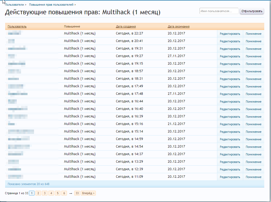Screen dimensions: 271x202
Task: Click Понижение in the 18:31 row
Action: (253, 79)
